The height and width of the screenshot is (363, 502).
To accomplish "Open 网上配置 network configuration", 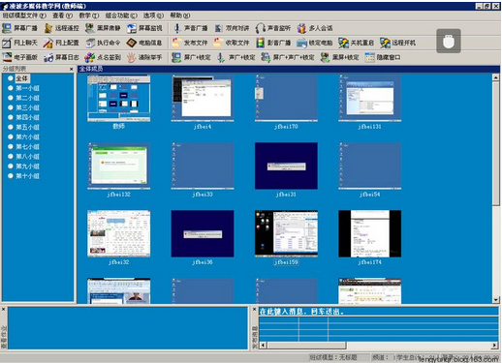I will [x=62, y=43].
